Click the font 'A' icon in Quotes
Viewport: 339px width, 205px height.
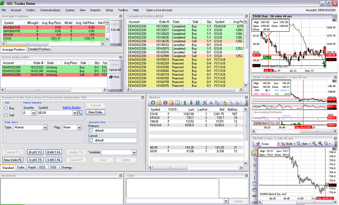(211, 103)
